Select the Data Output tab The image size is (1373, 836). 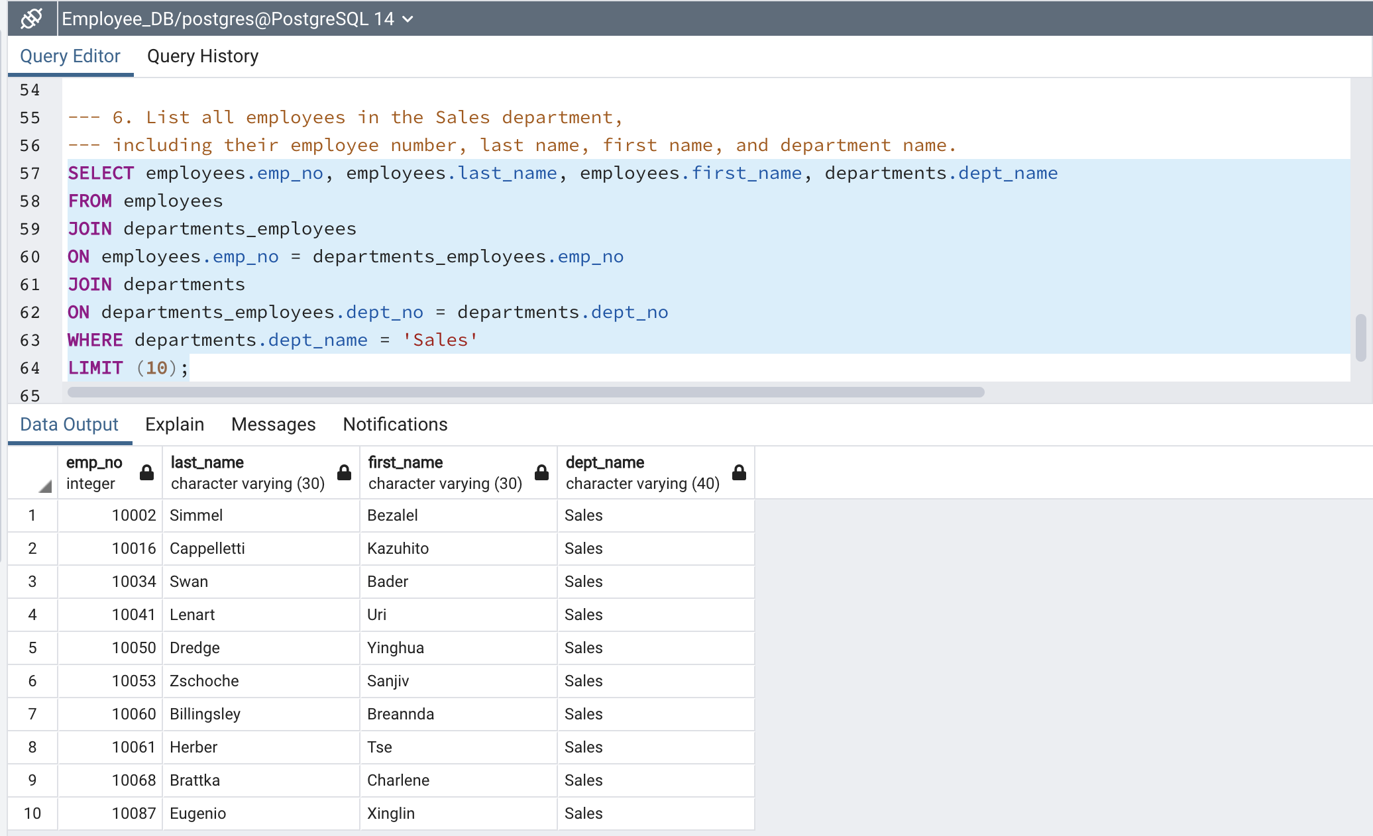click(69, 424)
